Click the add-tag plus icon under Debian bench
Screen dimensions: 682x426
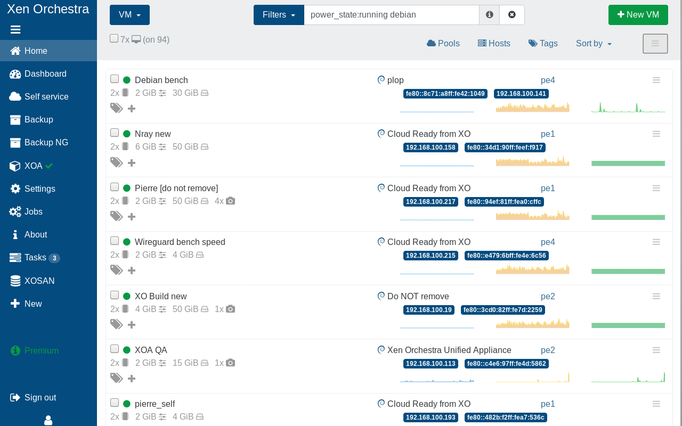coord(131,108)
